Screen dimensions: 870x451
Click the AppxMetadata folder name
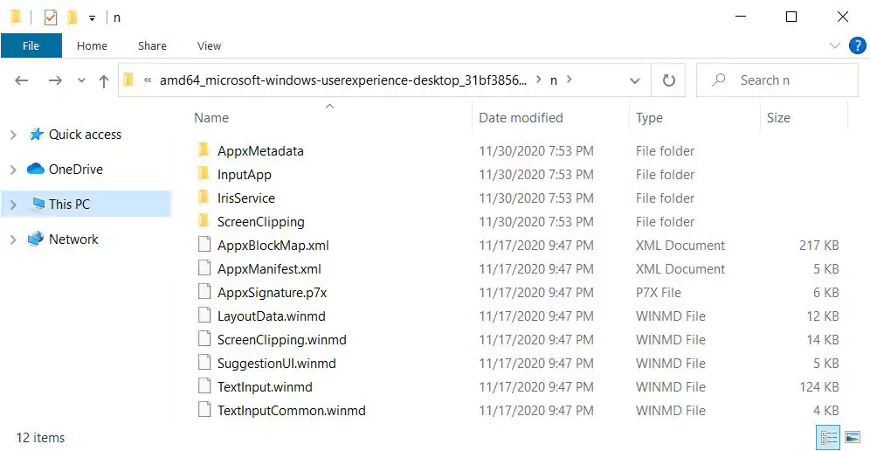pyautogui.click(x=260, y=151)
